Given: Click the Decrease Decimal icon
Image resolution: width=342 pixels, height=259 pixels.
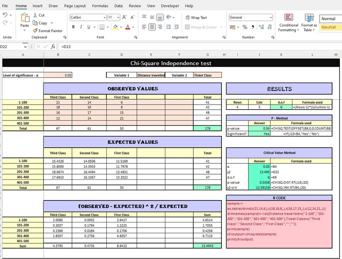Looking at the screenshot, I should [269, 27].
